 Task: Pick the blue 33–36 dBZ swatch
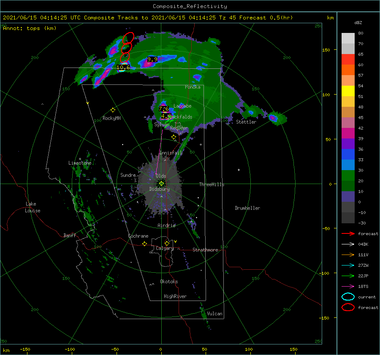pyautogui.click(x=348, y=154)
